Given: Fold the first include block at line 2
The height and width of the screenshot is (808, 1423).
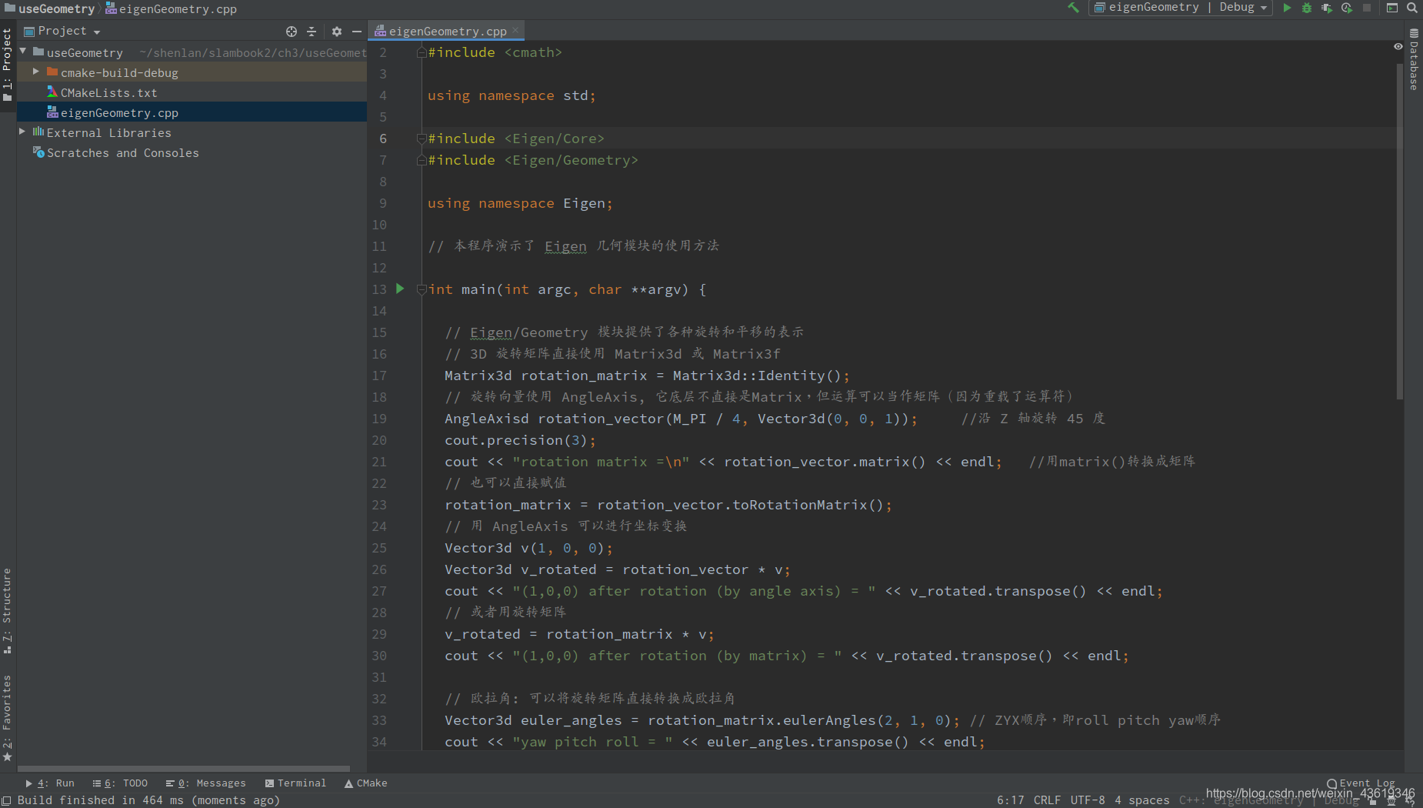Looking at the screenshot, I should tap(422, 52).
